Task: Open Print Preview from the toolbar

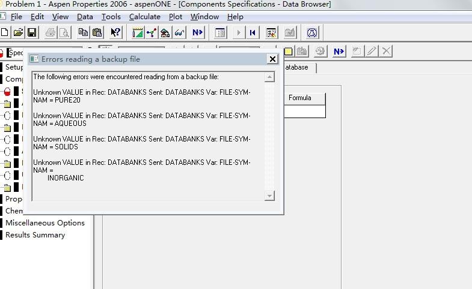Action: [64, 32]
